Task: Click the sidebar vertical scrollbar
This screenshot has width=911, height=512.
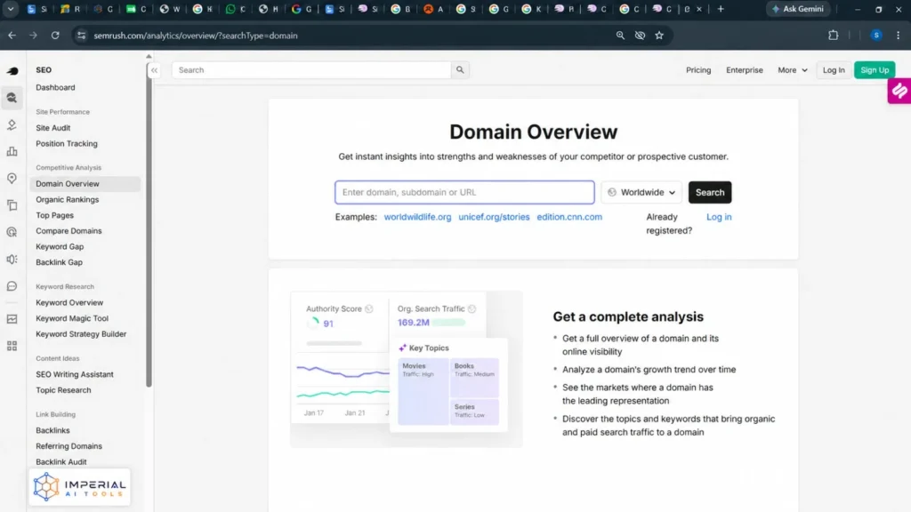Action: (x=149, y=223)
